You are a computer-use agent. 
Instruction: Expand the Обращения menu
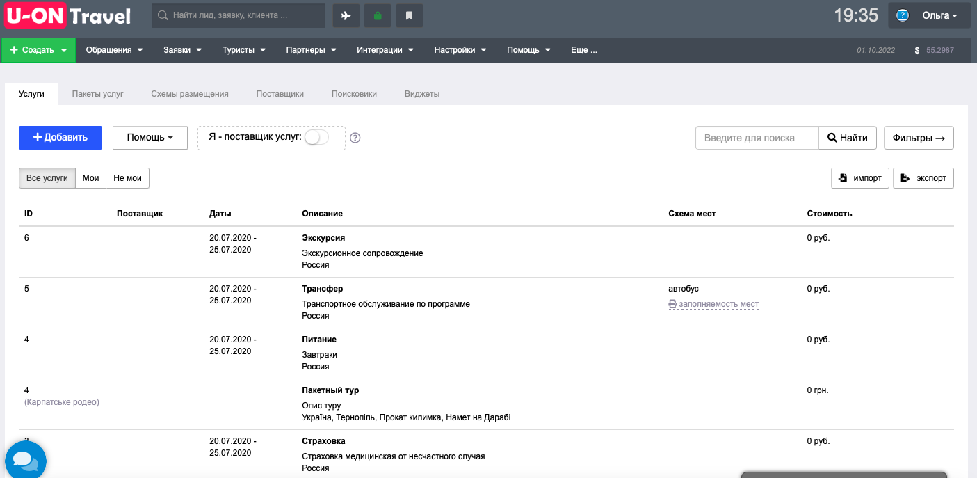(114, 50)
